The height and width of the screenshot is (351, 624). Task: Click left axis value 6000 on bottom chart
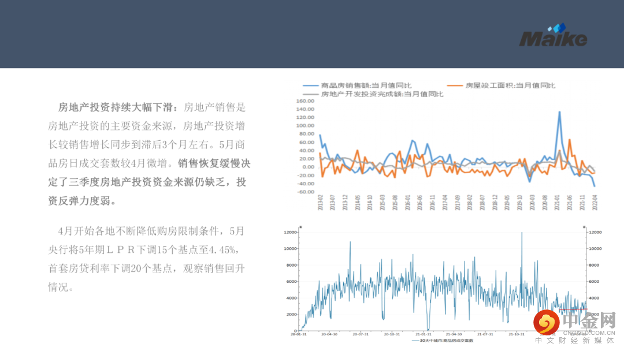pyautogui.click(x=291, y=282)
